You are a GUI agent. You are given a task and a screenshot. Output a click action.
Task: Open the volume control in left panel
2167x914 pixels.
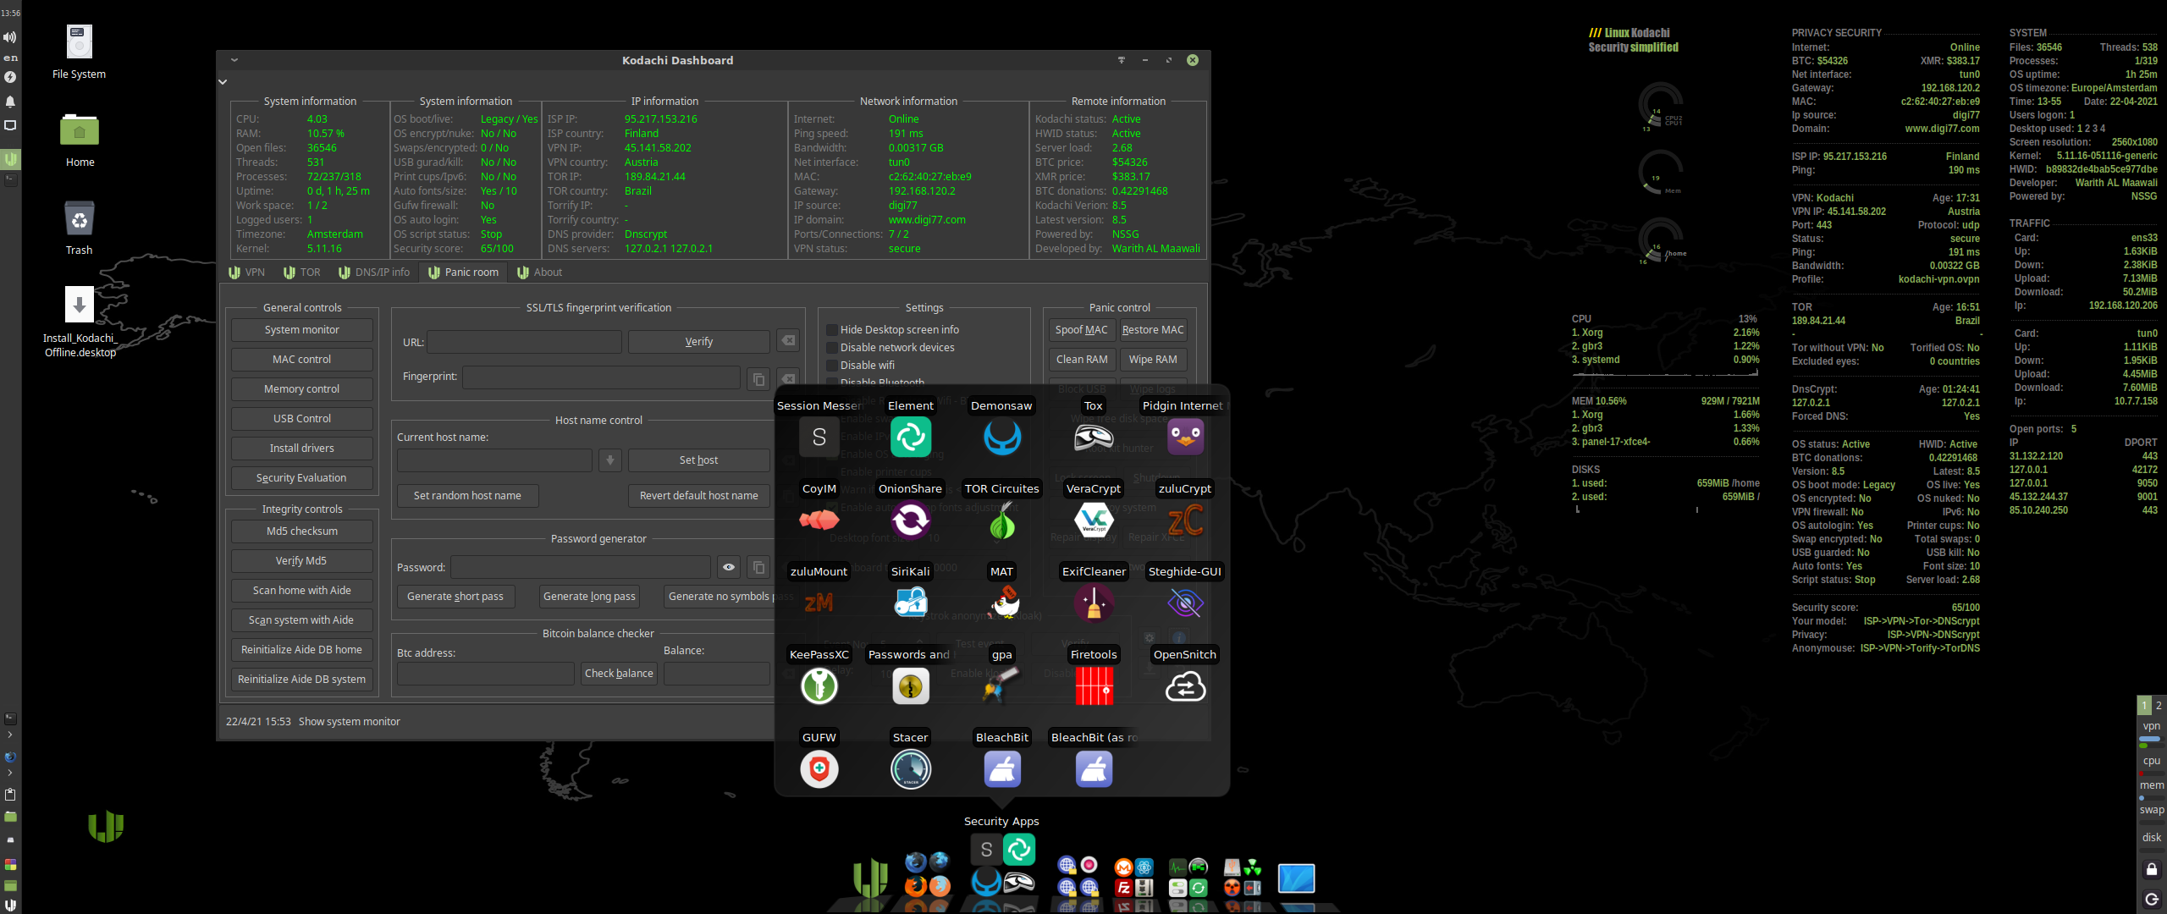9,37
